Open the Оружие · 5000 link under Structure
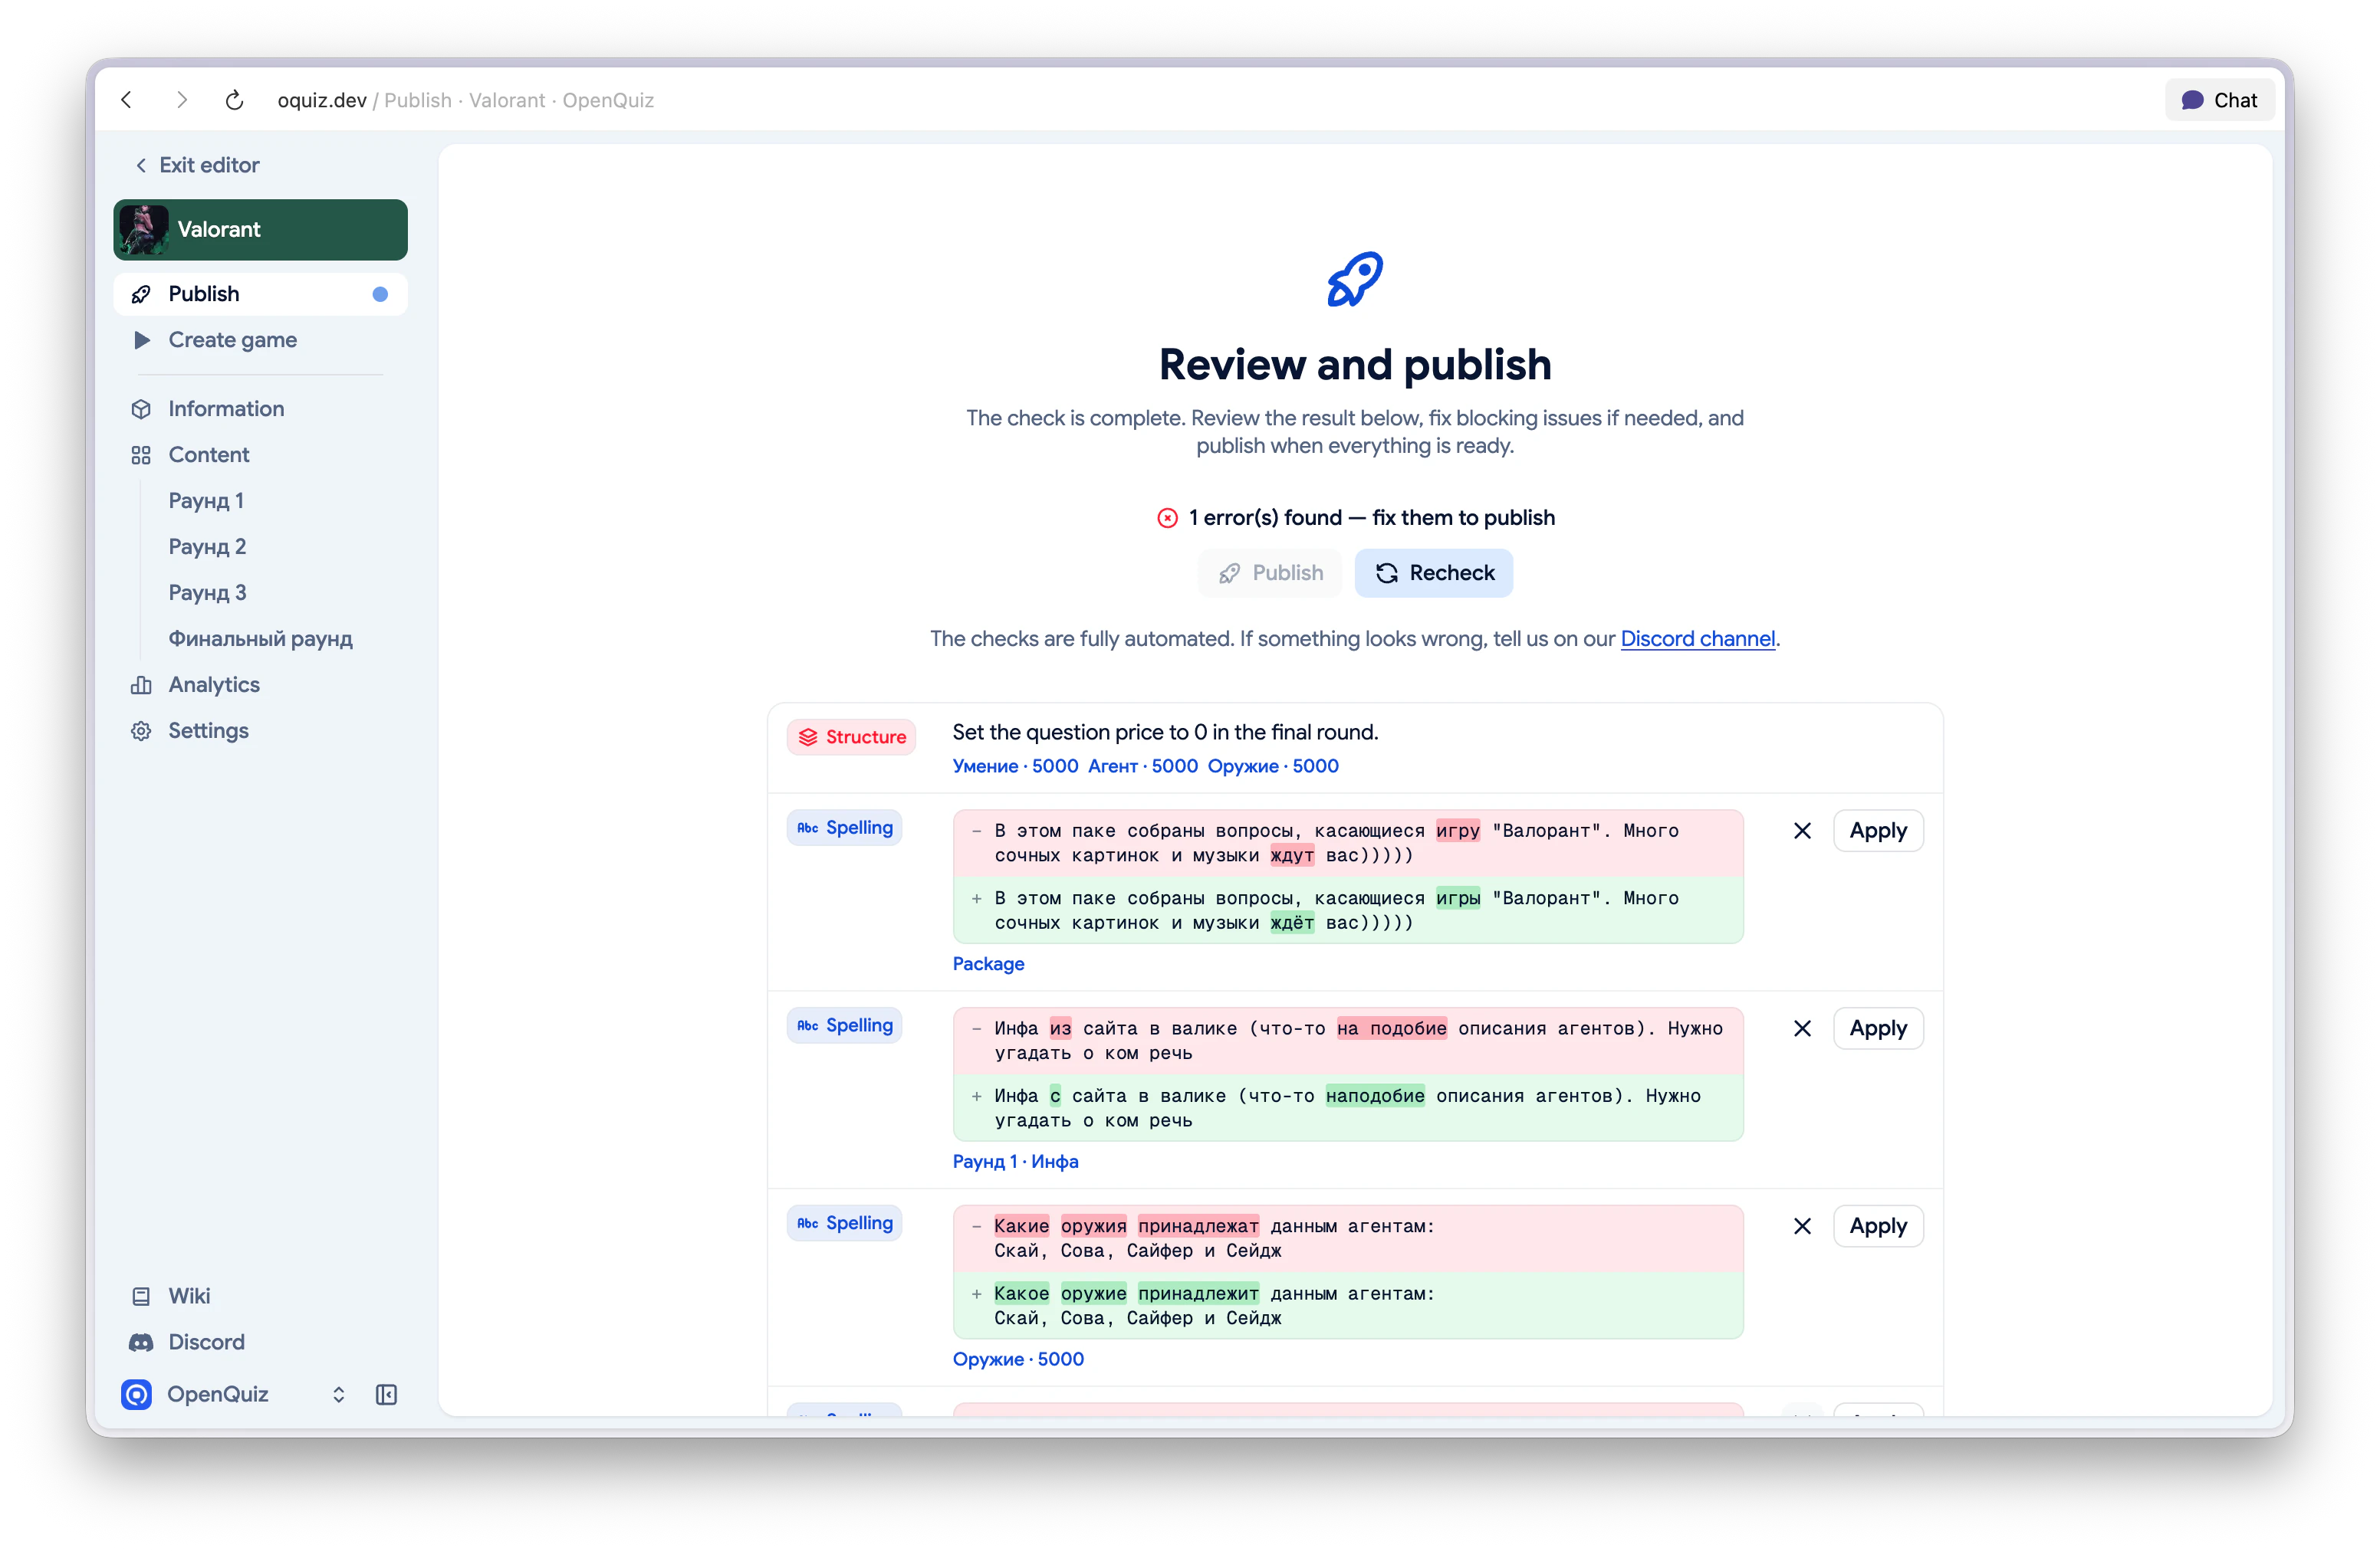This screenshot has width=2380, height=1551. coord(1273,766)
